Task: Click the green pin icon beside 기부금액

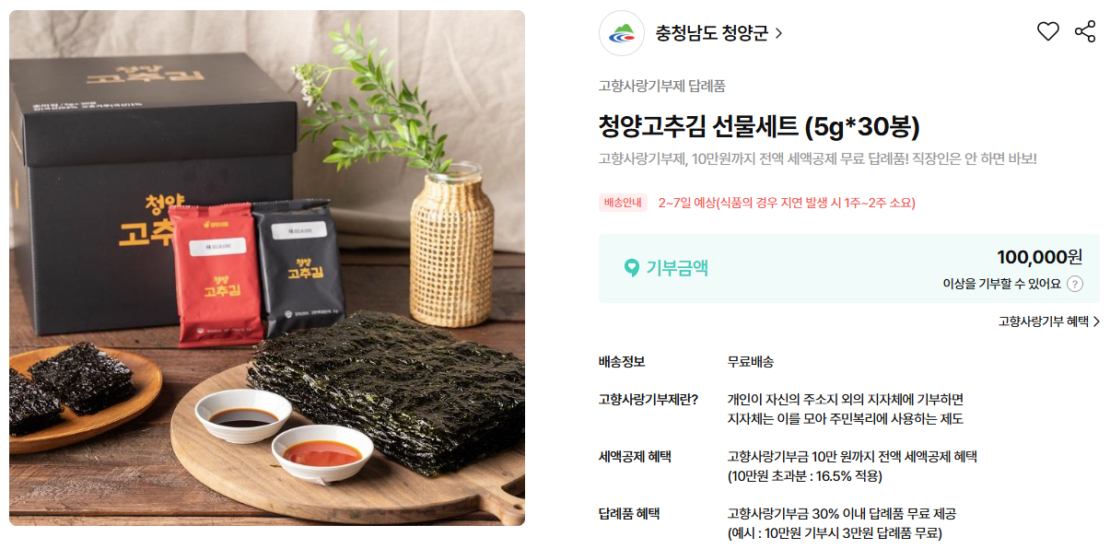Action: point(631,268)
